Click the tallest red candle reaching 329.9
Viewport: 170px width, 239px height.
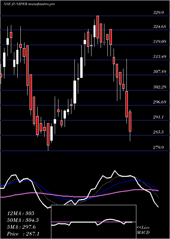click(x=98, y=27)
